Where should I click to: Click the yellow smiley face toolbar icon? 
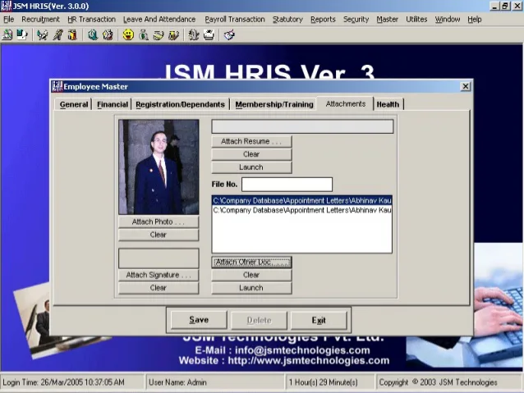(128, 34)
